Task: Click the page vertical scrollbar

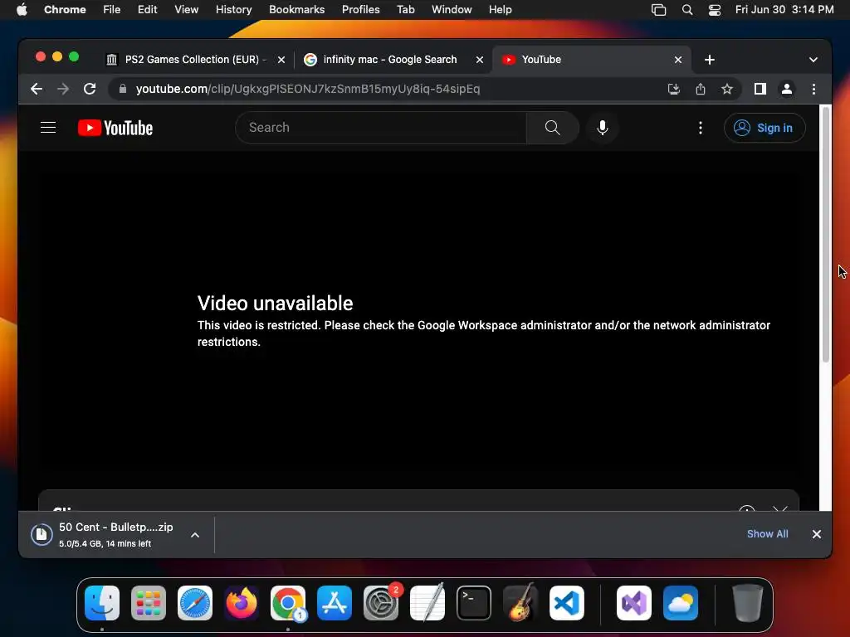Action: 826,234
